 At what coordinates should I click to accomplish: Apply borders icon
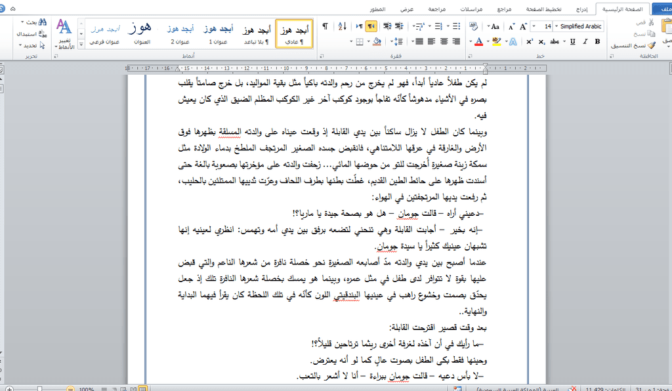click(x=360, y=41)
